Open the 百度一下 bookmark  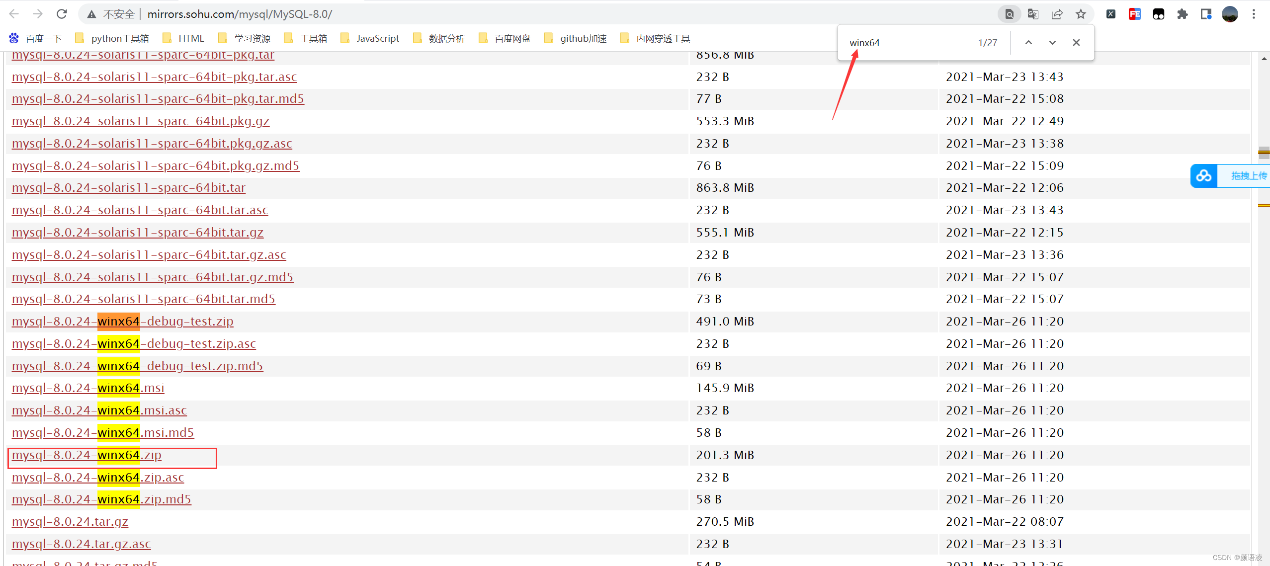(35, 38)
